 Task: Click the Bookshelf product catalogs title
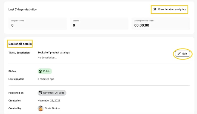point(54,53)
